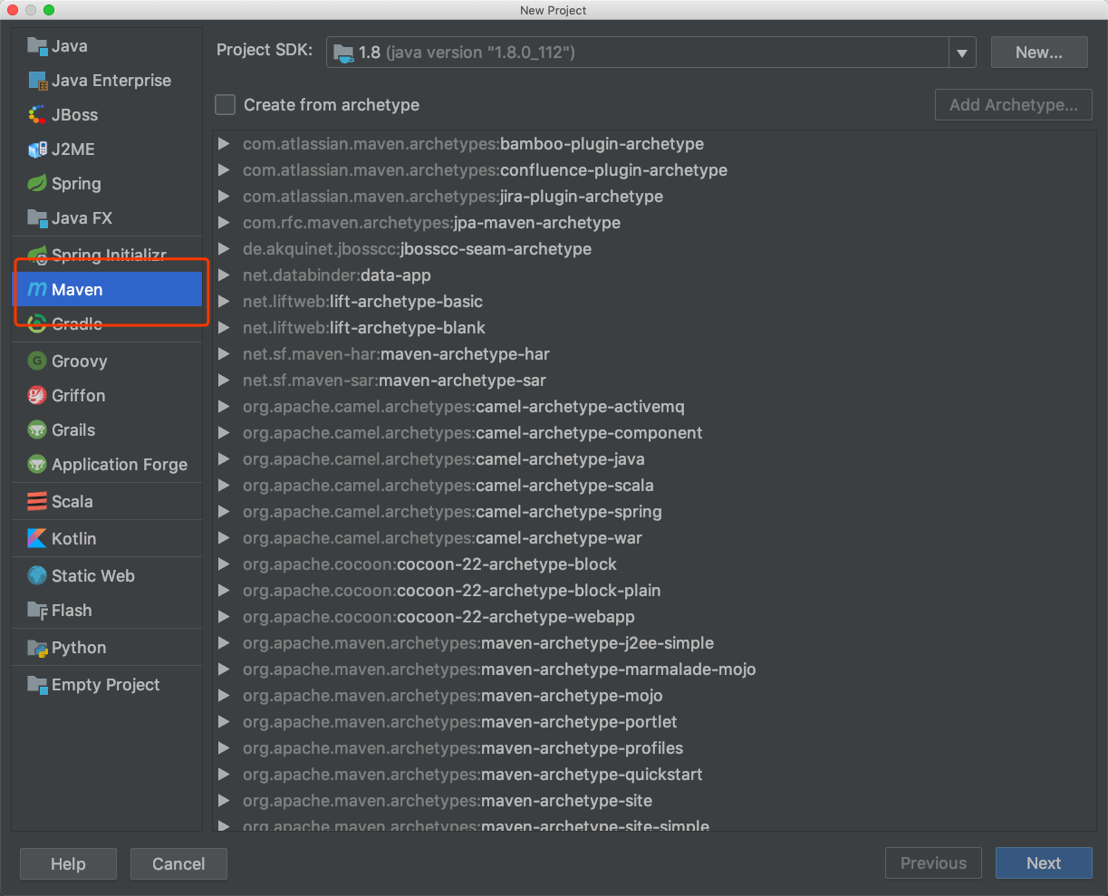Select the Kotlin K icon

point(37,539)
